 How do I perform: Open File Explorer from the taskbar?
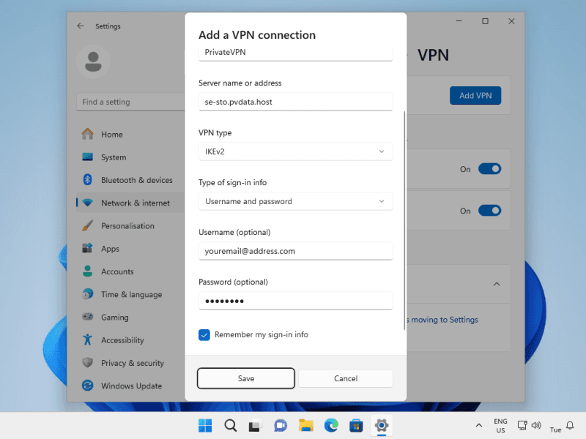305,426
